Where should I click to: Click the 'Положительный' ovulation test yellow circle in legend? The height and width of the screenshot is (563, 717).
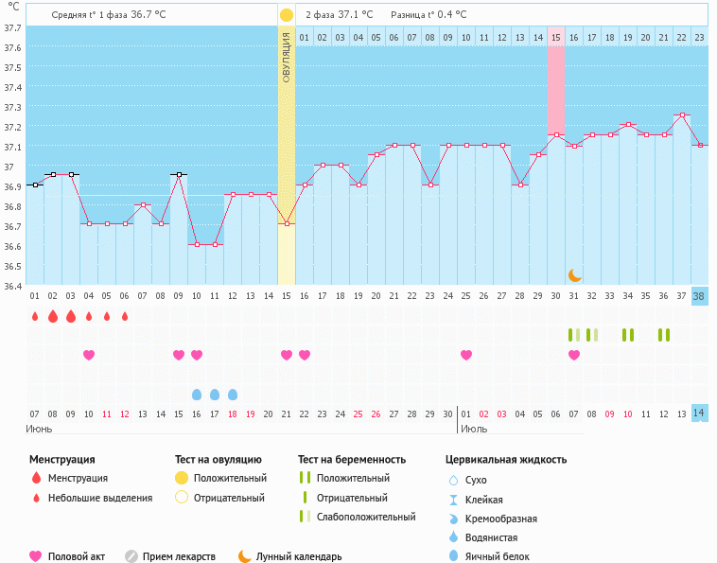[x=182, y=478]
